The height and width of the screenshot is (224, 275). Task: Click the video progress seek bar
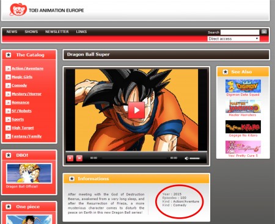(x=134, y=158)
